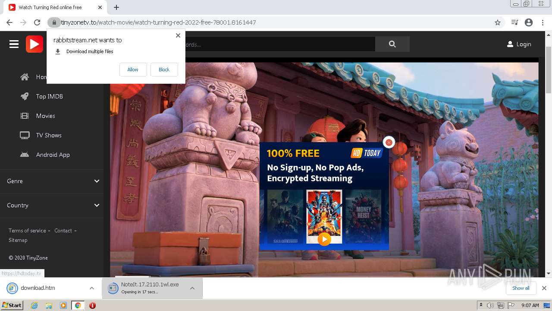Image resolution: width=552 pixels, height=311 pixels.
Task: Open the Sitemap link
Action: [x=18, y=240]
